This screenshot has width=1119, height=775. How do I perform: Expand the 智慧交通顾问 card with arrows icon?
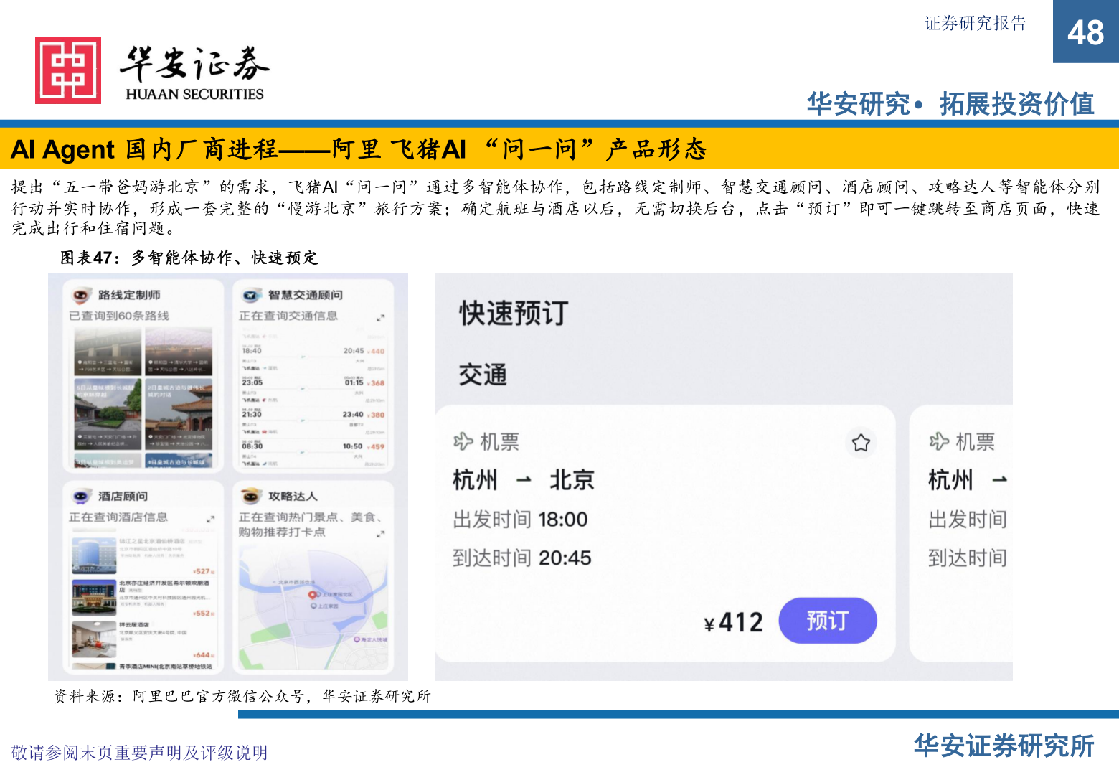pos(380,317)
